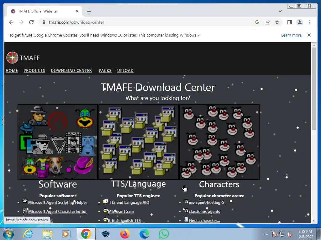Click icon beside Microsoft Agent Character Editor
The width and height of the screenshot is (321, 240).
25,210
